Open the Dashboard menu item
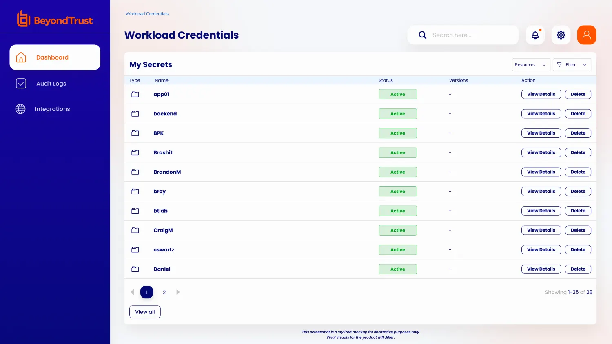Viewport: 612px width, 344px height. [55, 57]
